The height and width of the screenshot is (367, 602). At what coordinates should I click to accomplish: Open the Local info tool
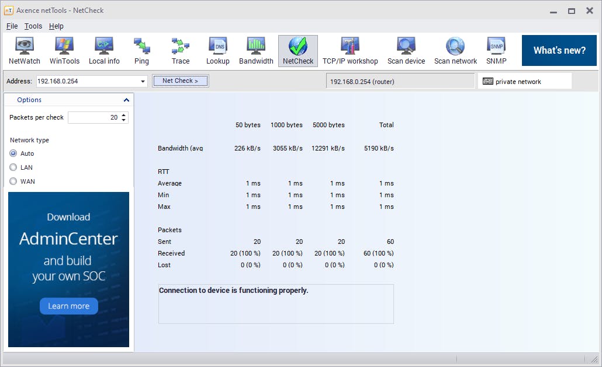[104, 51]
